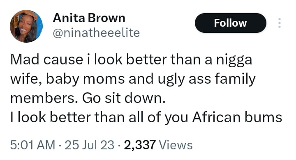
Task: Click the Follow button
Action: [x=231, y=23]
